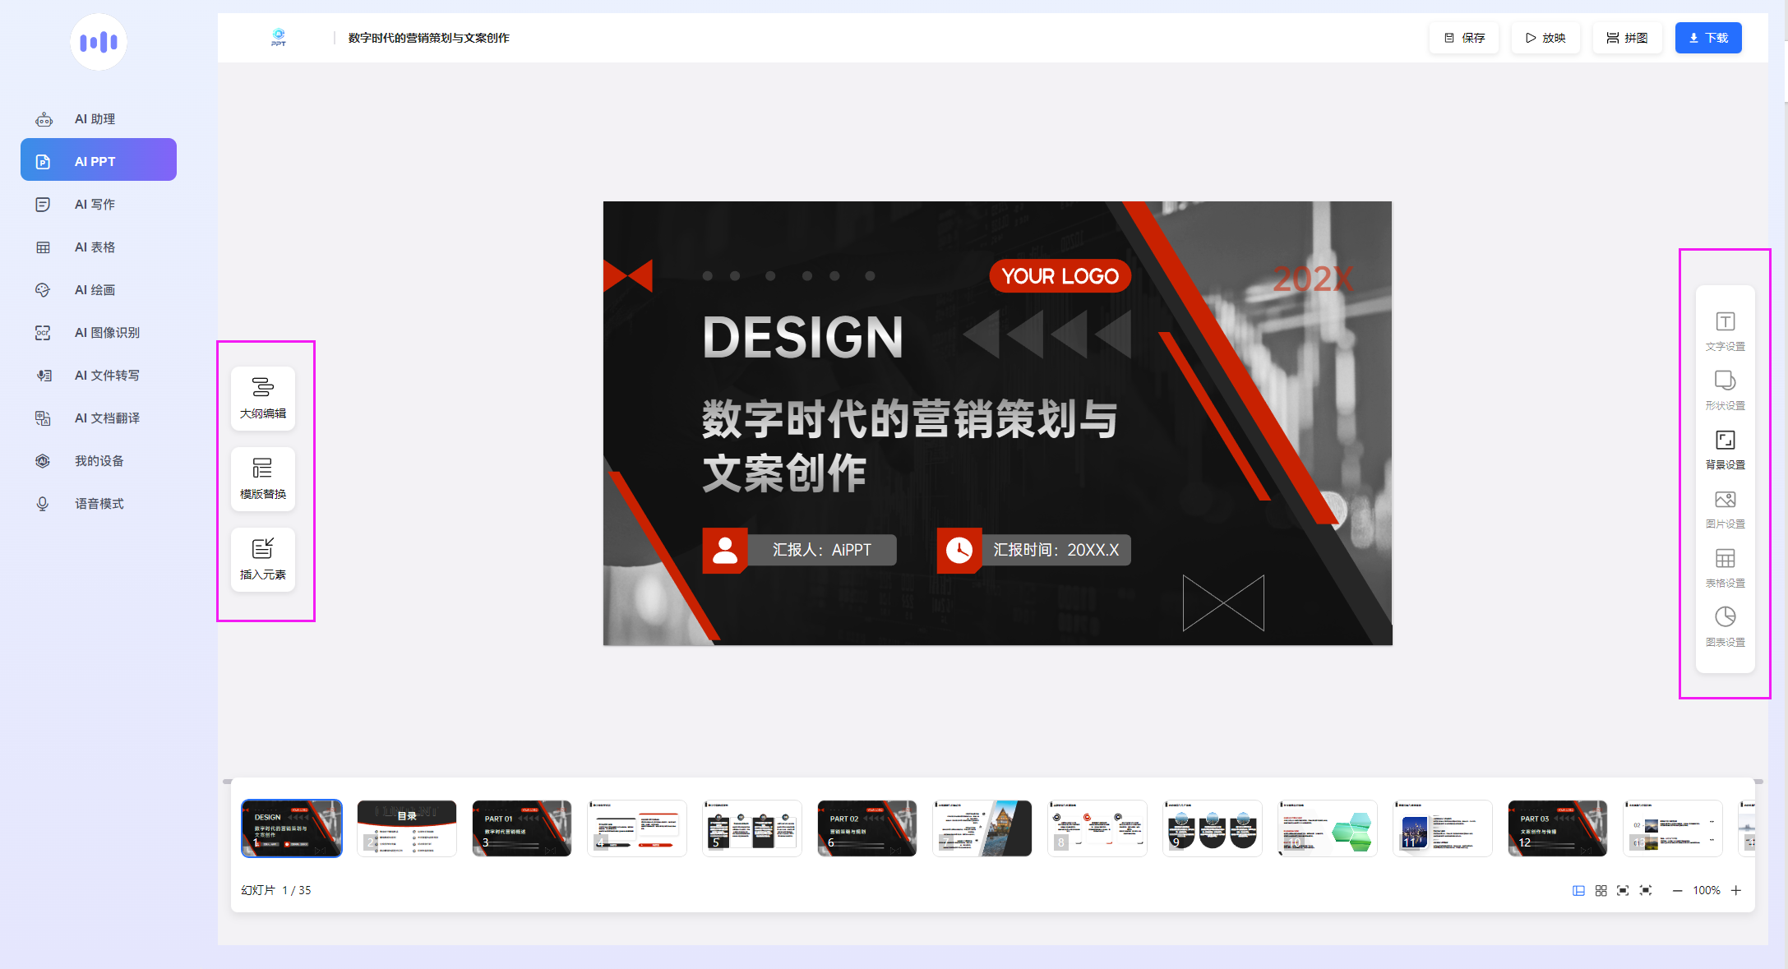Viewport: 1788px width, 969px height.
Task: Click the 放映 slideshow button
Action: [1545, 38]
